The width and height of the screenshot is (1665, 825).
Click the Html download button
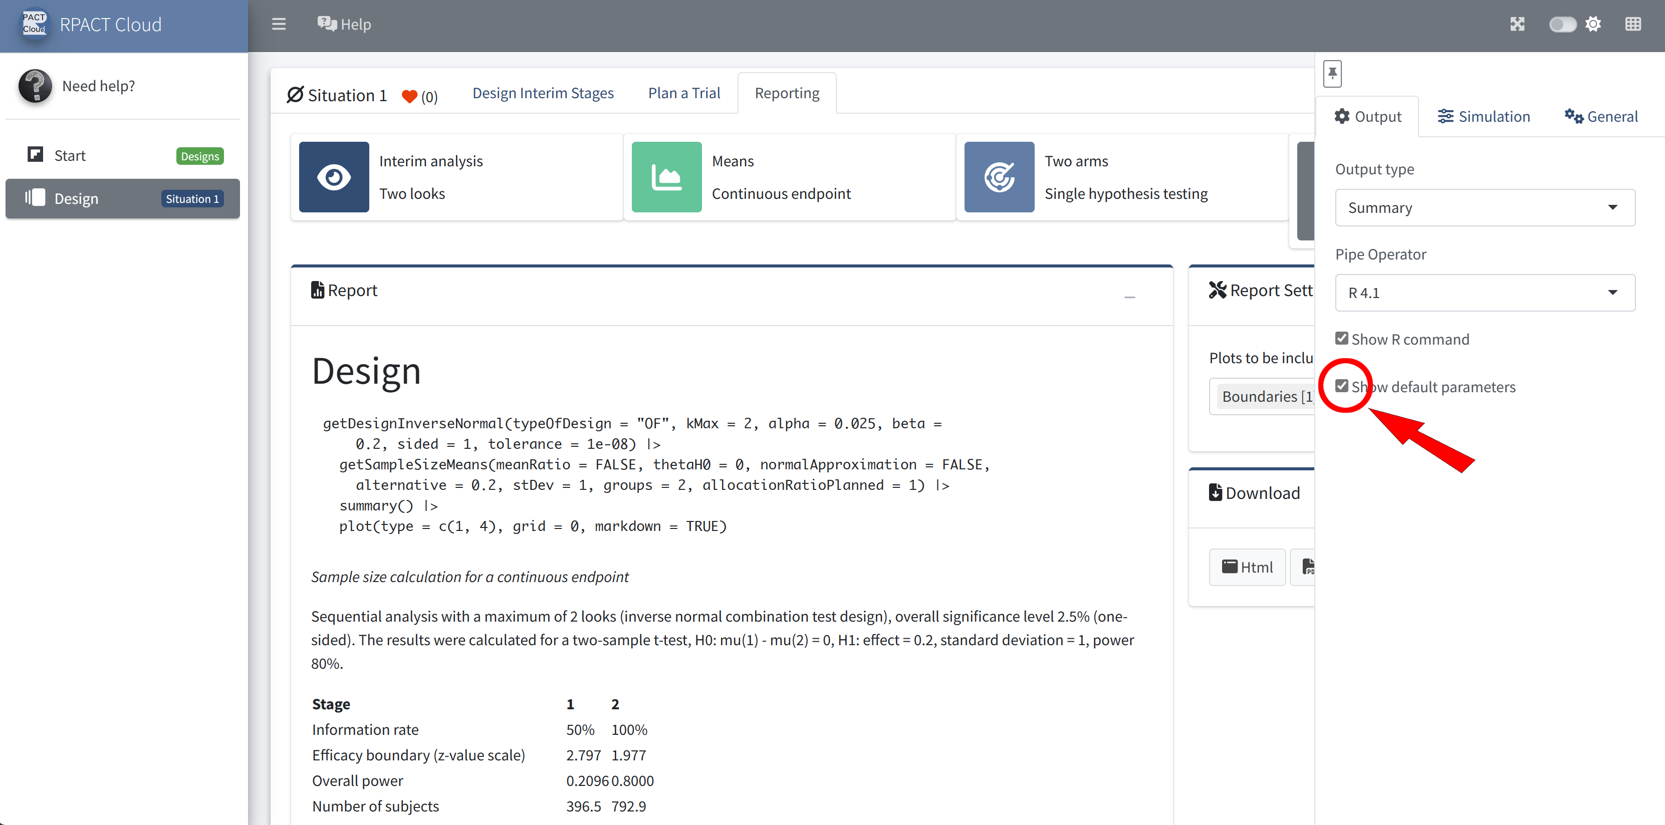[1247, 567]
